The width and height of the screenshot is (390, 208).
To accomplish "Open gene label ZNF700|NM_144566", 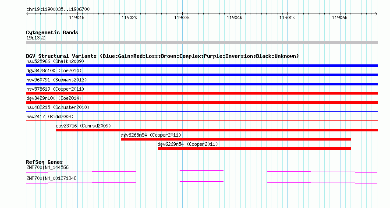I will [x=47, y=167].
